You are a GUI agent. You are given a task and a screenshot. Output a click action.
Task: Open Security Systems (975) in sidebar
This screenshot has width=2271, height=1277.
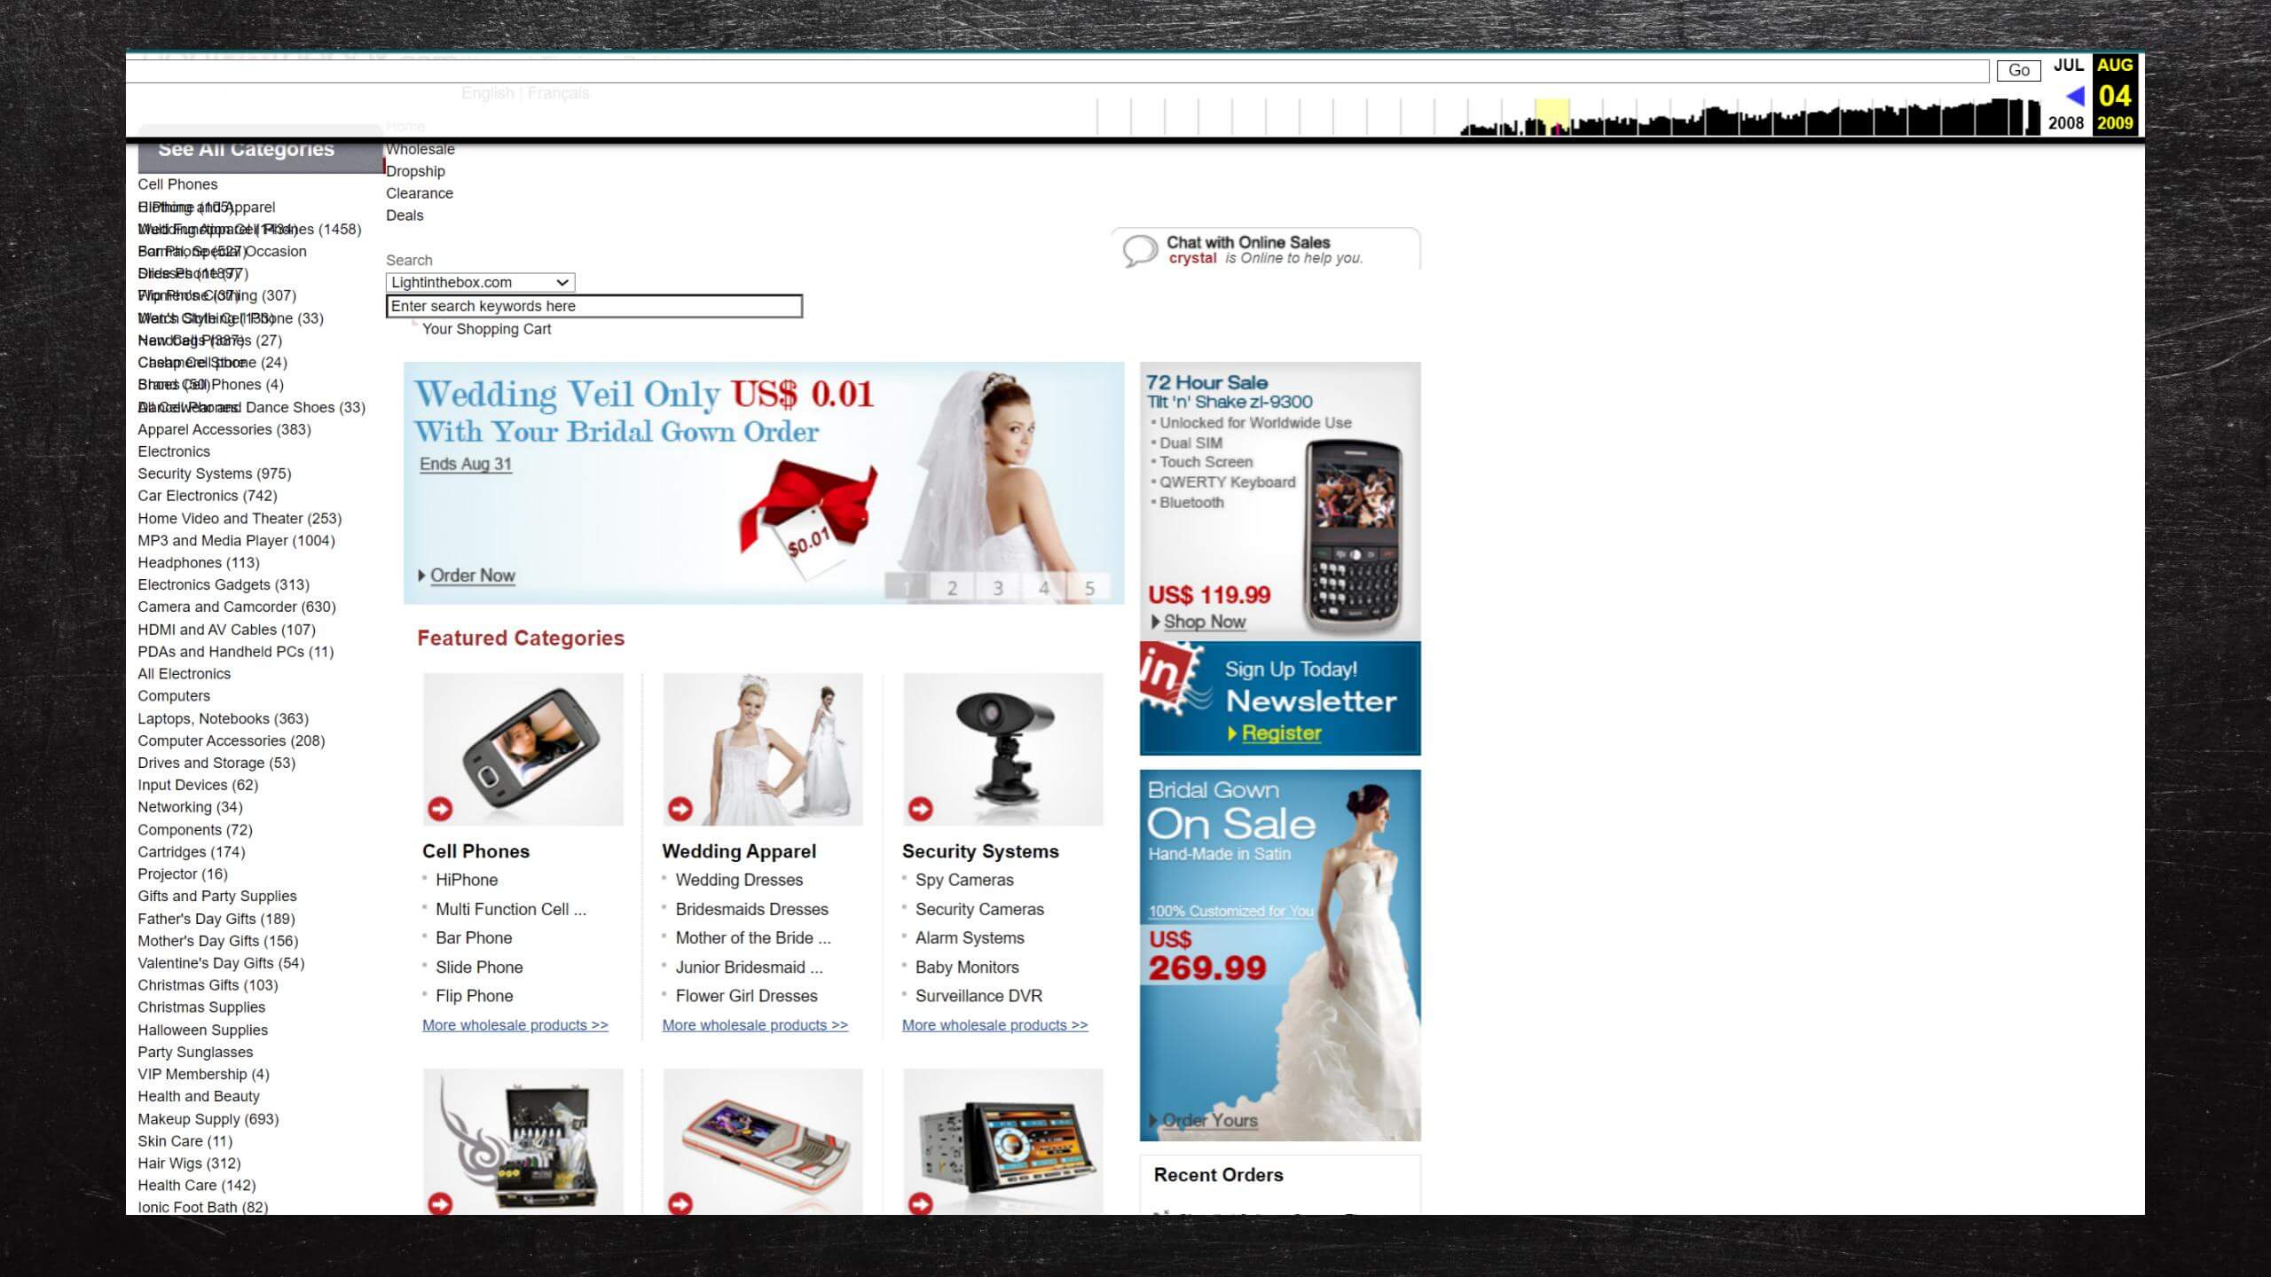pyautogui.click(x=215, y=474)
